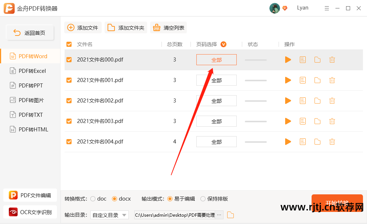This screenshot has height=224, width=367.
Task: Open the output folder icon for 2021文件名001.pdf
Action: tap(317, 80)
